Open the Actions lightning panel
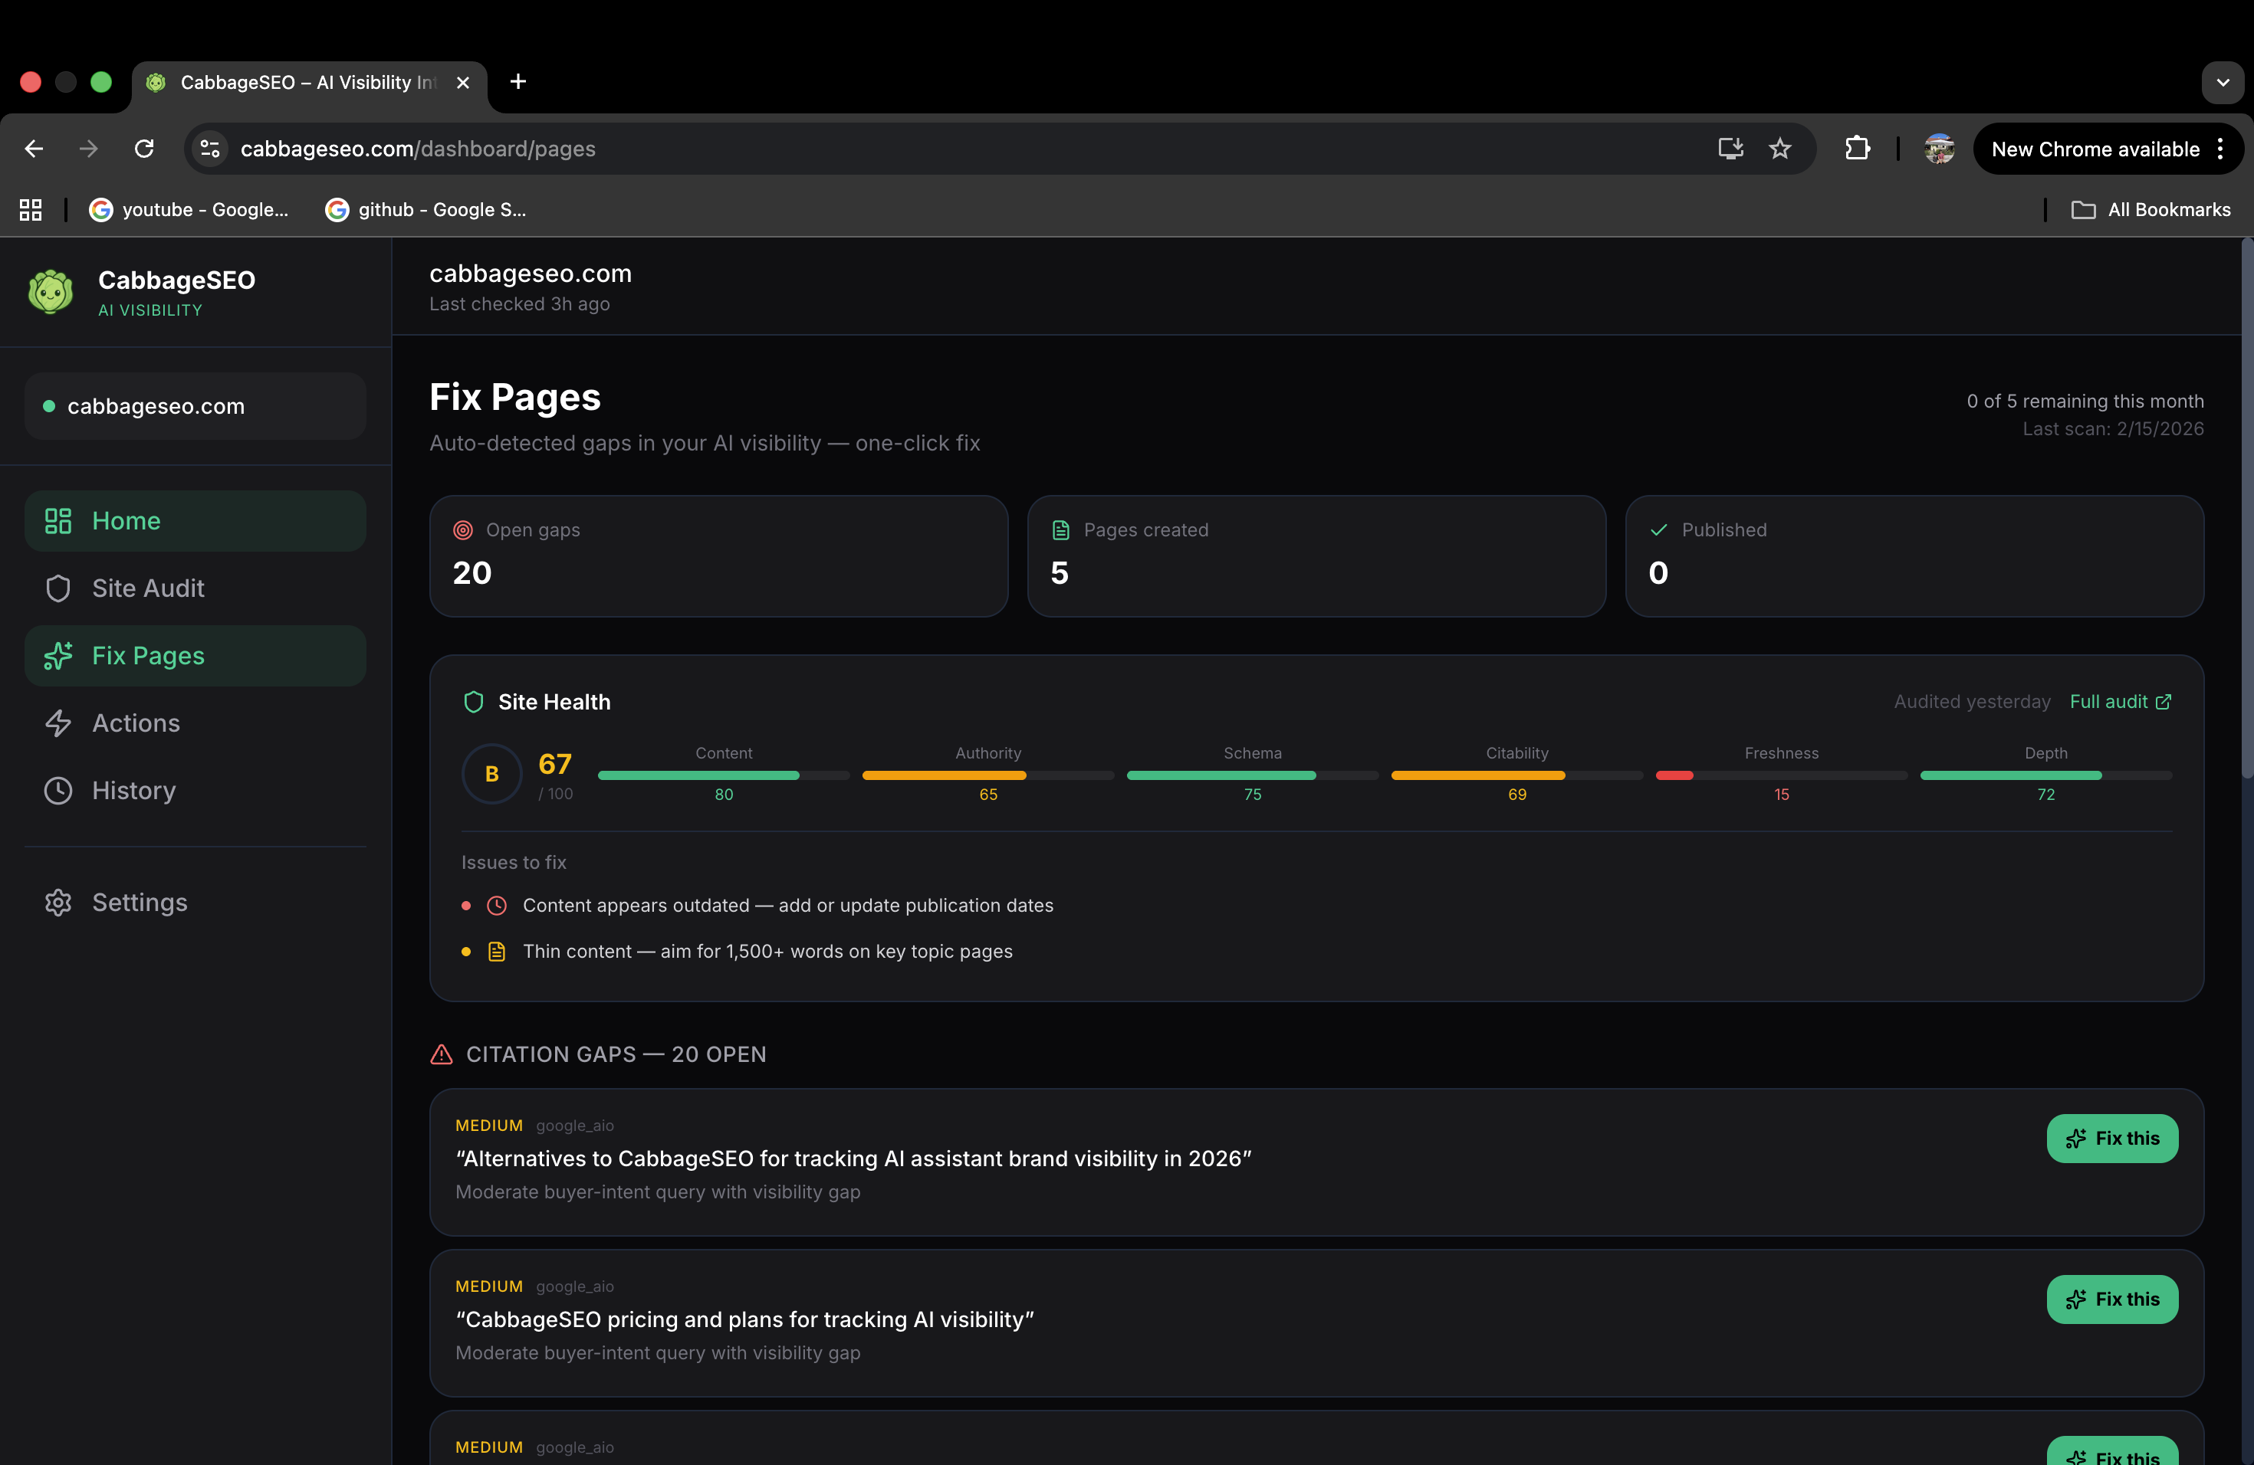Image resolution: width=2254 pixels, height=1465 pixels. point(58,723)
